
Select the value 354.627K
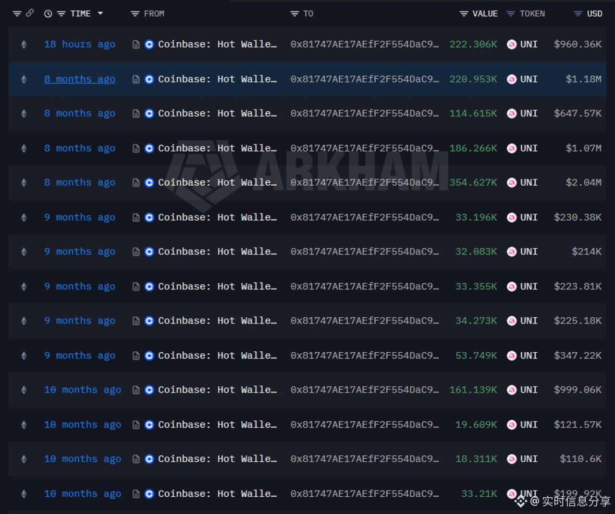pos(473,182)
